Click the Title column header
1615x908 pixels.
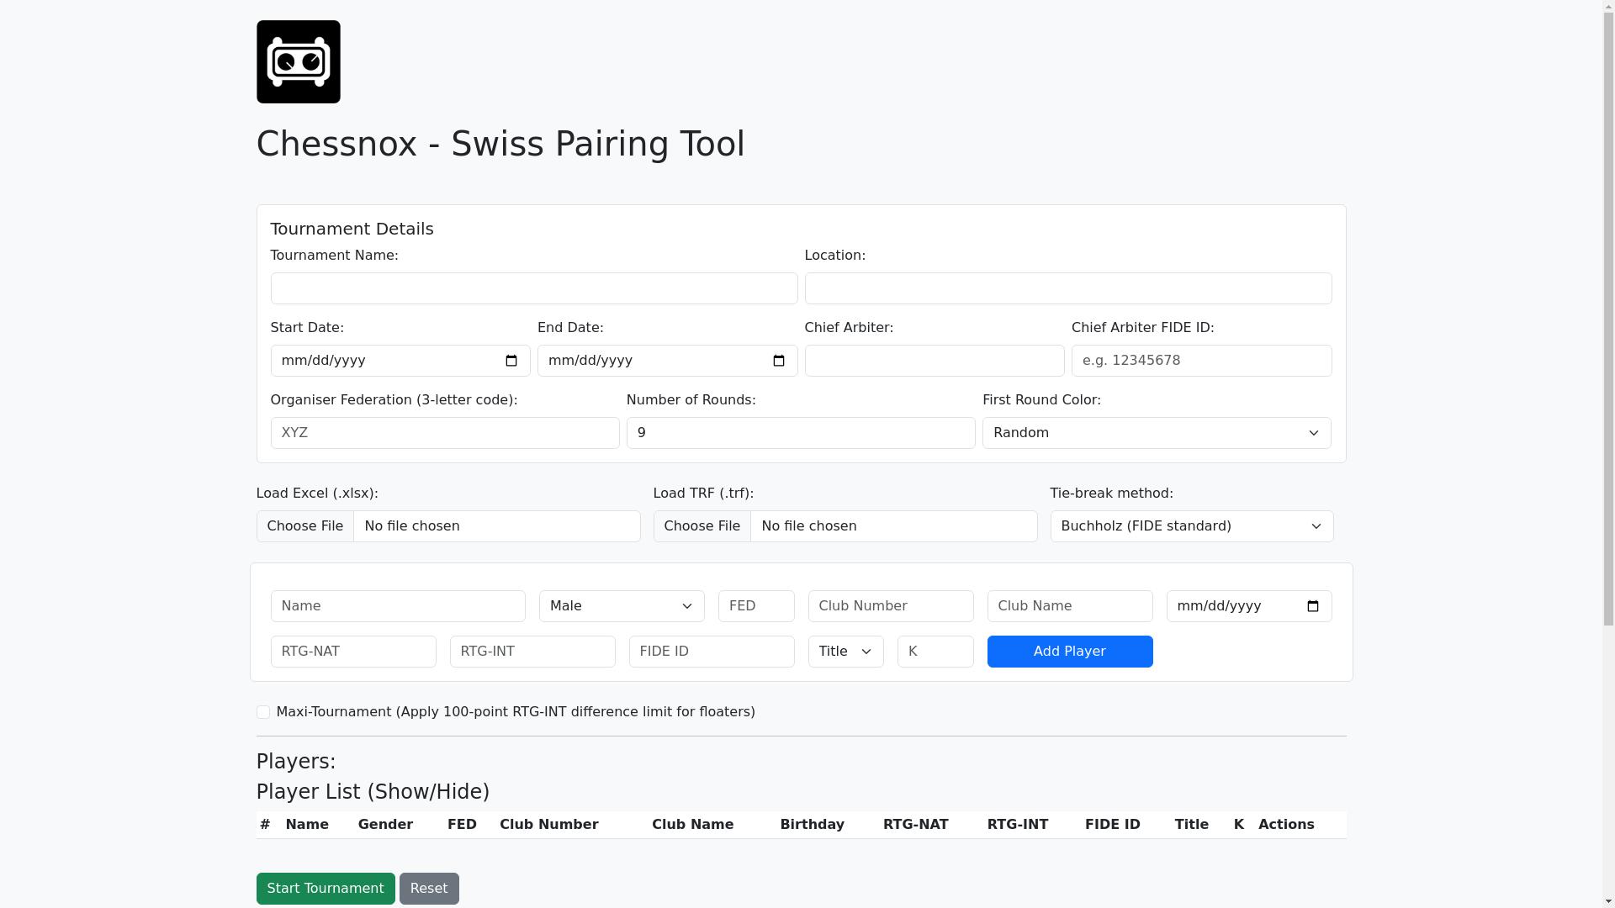coord(1191,825)
